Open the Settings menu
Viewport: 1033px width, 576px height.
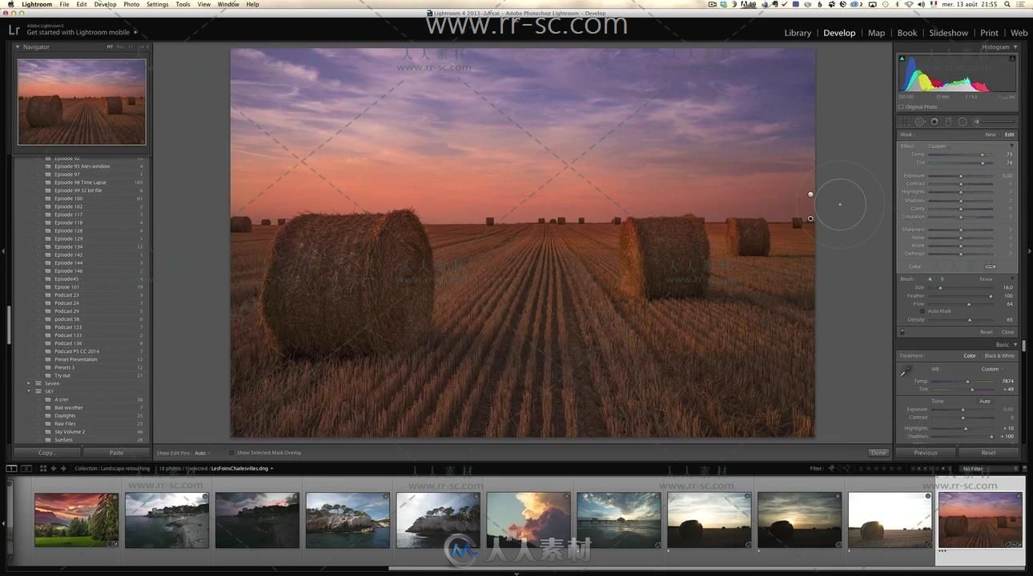pyautogui.click(x=158, y=4)
